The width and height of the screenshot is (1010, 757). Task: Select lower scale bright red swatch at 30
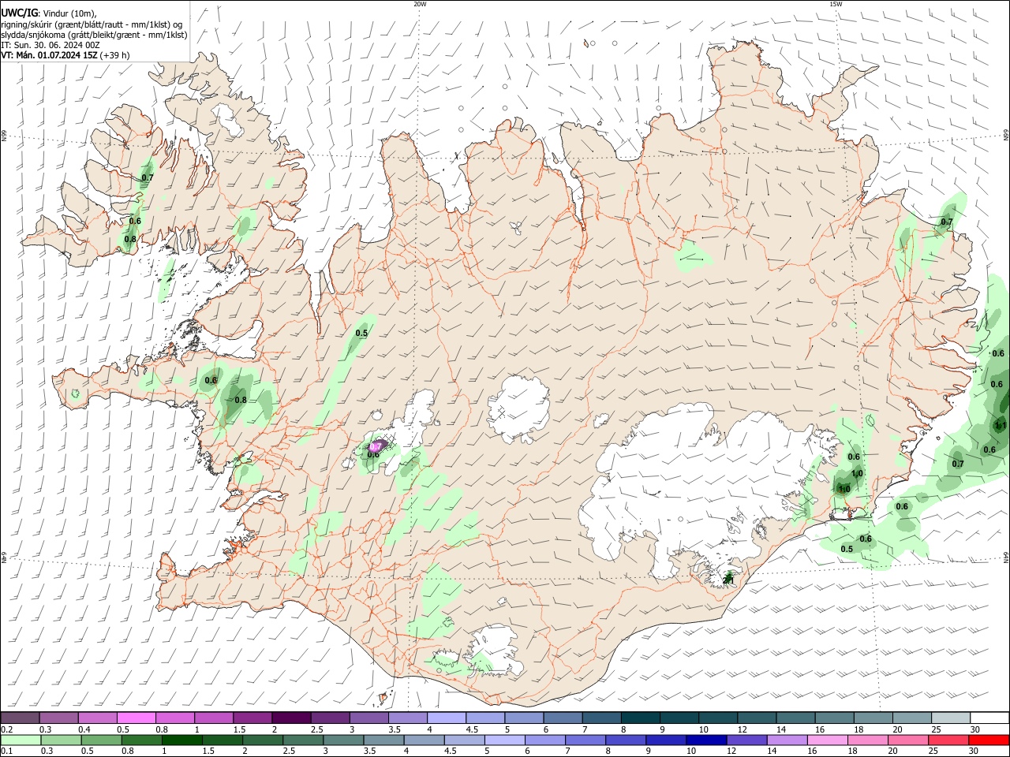point(989,740)
